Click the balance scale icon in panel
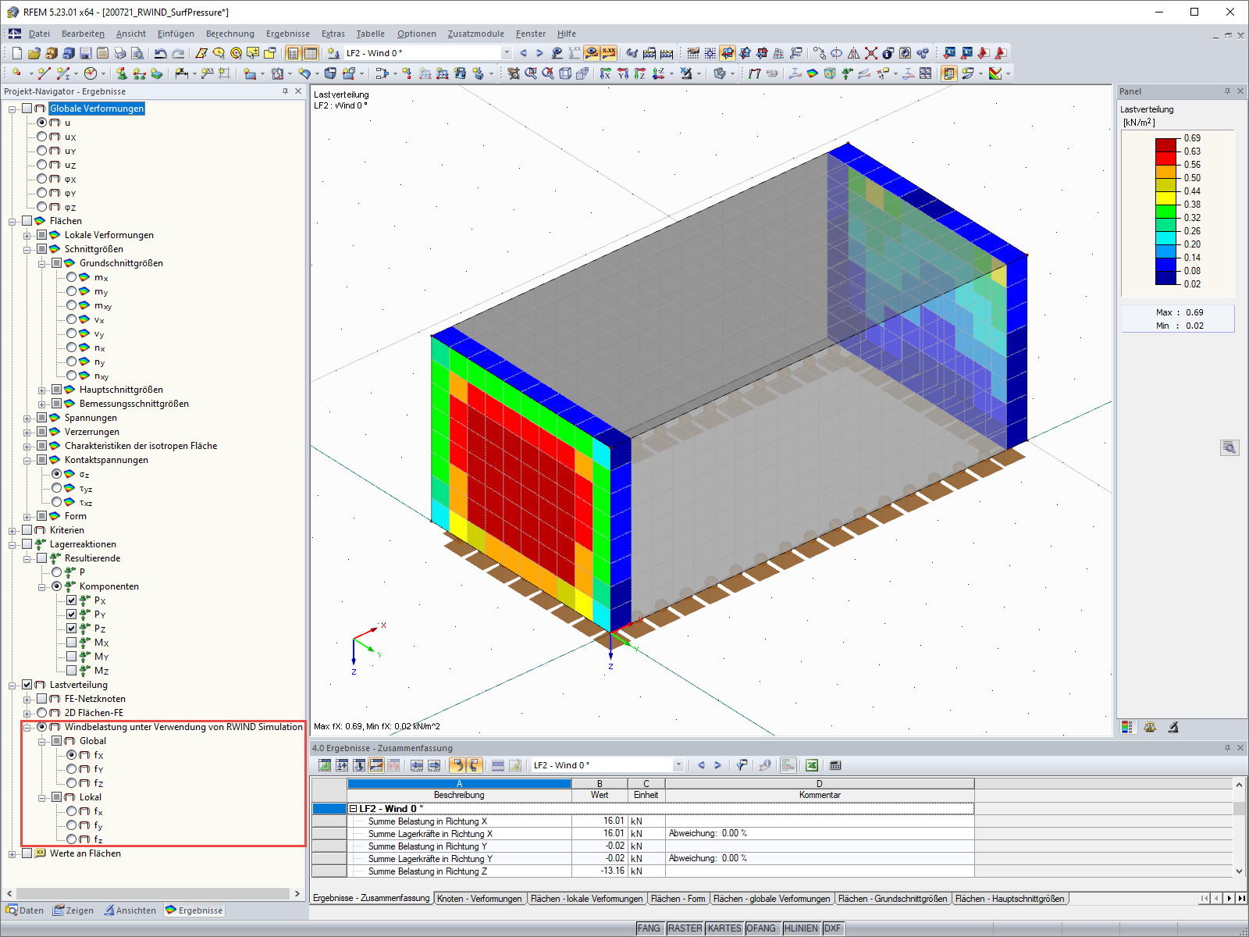Viewport: 1249px width, 937px height. click(1150, 727)
